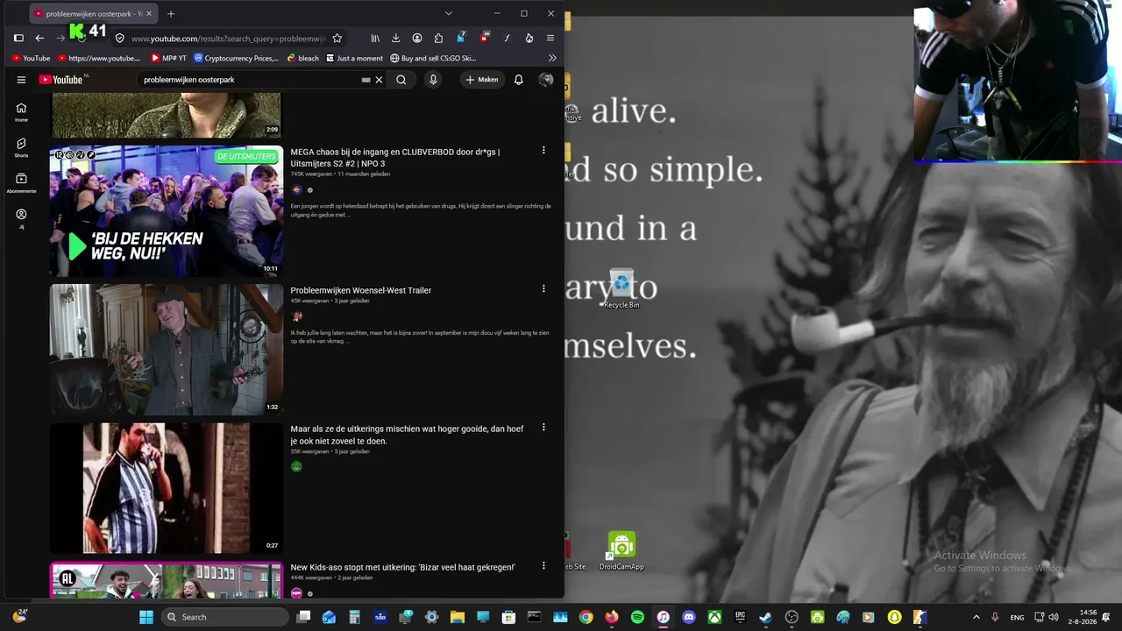Open the Just a moment bookmark
Image resolution: width=1122 pixels, height=631 pixels.
[x=355, y=59]
